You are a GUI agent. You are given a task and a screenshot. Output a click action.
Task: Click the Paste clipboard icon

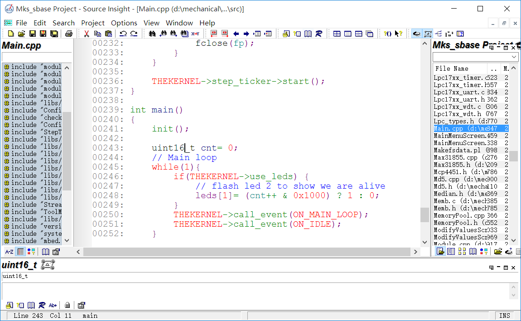[x=108, y=34]
